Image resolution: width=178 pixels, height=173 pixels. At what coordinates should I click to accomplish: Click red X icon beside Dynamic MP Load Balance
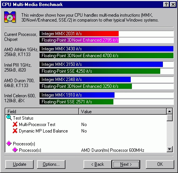tap(15, 131)
